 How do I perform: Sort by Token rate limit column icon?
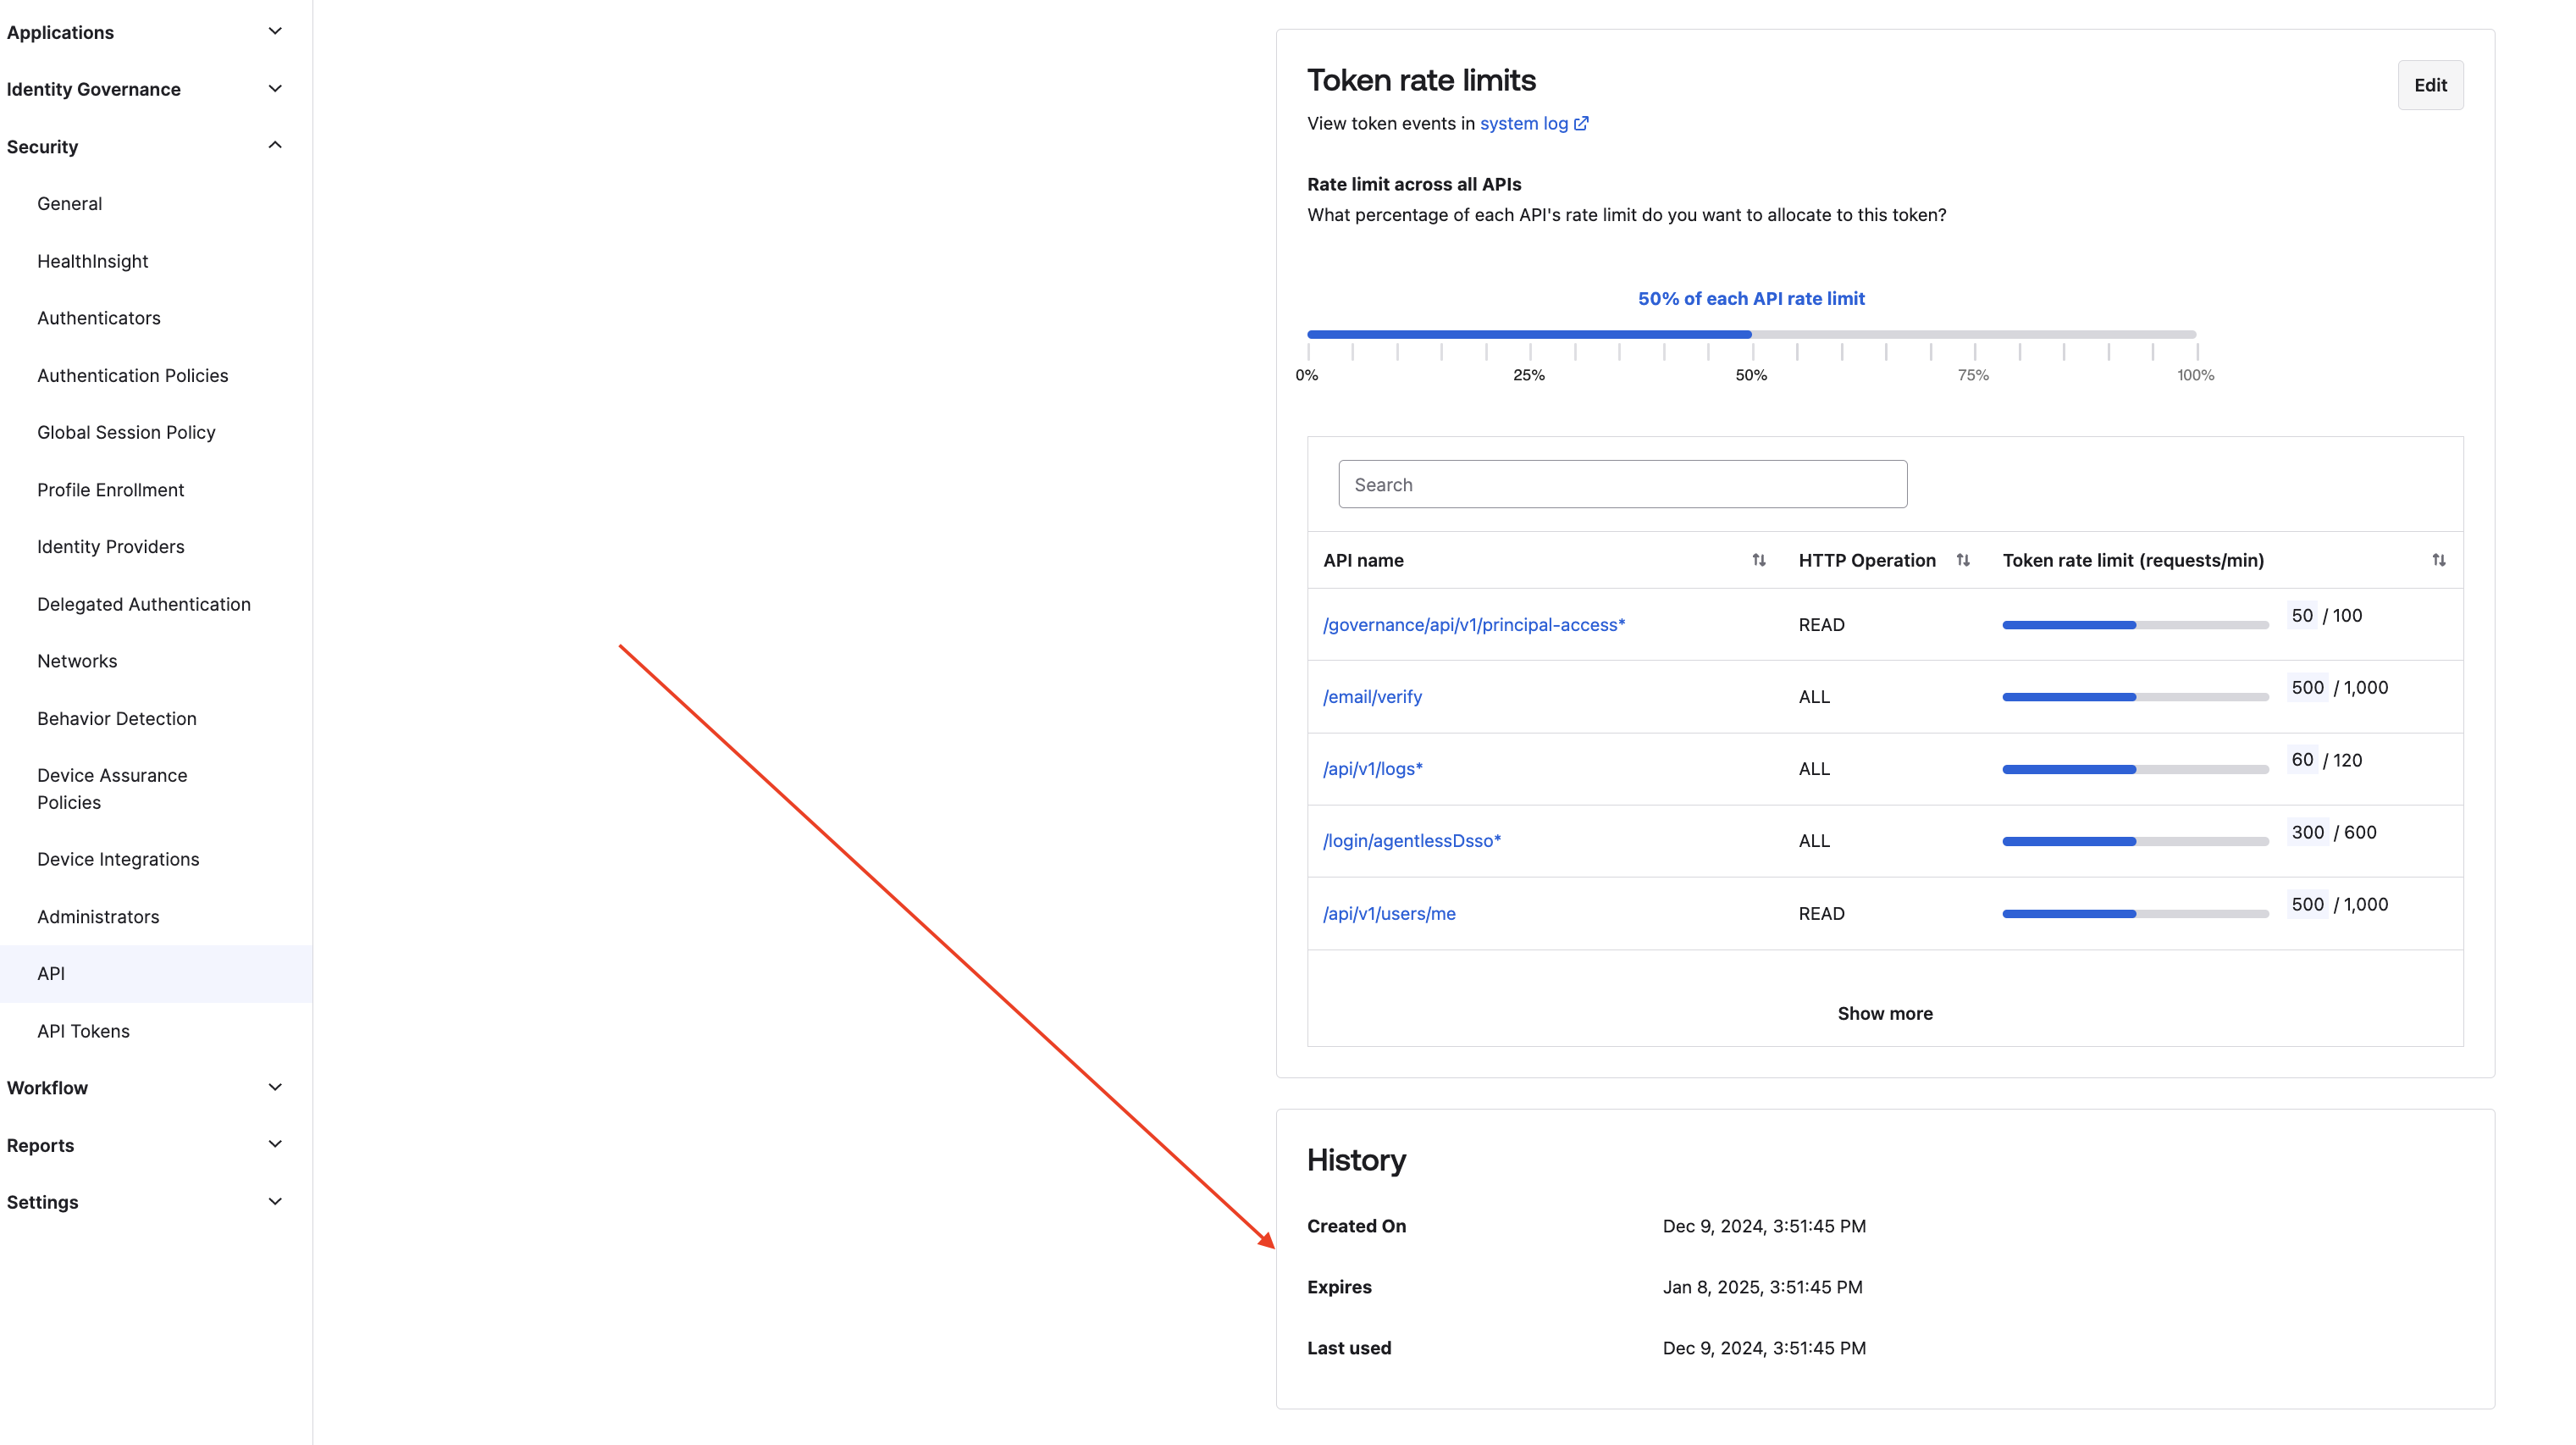click(2438, 560)
